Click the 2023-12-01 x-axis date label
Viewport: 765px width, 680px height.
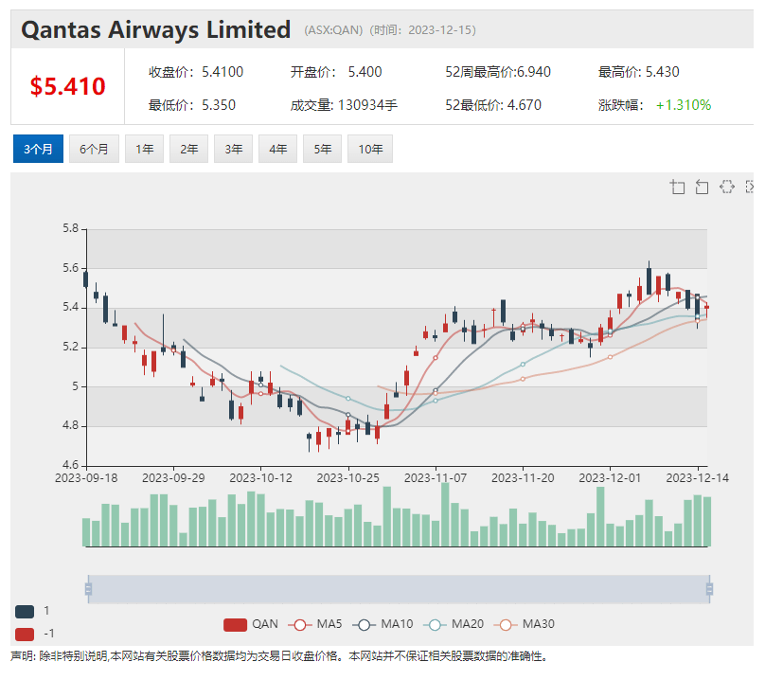point(610,478)
